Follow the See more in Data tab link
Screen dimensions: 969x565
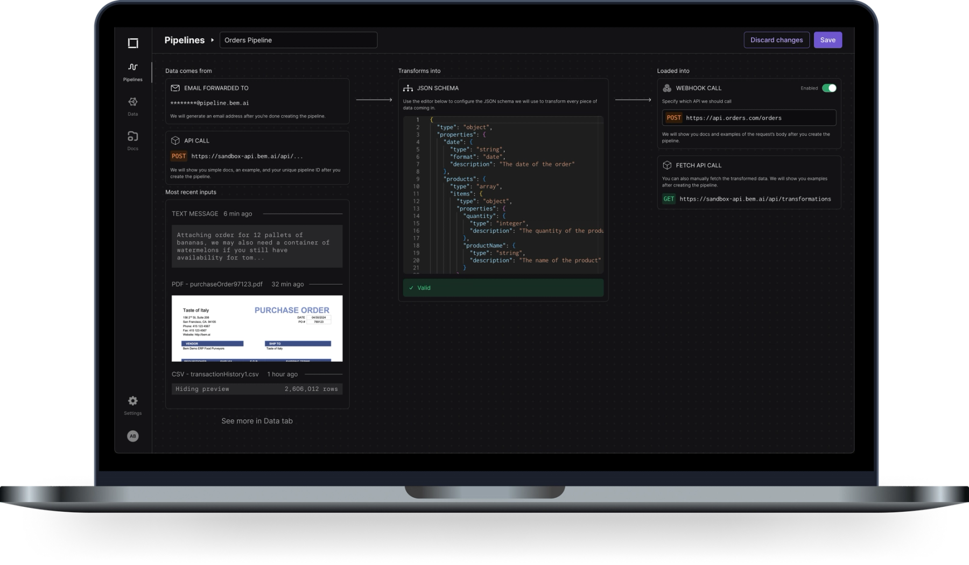tap(257, 421)
